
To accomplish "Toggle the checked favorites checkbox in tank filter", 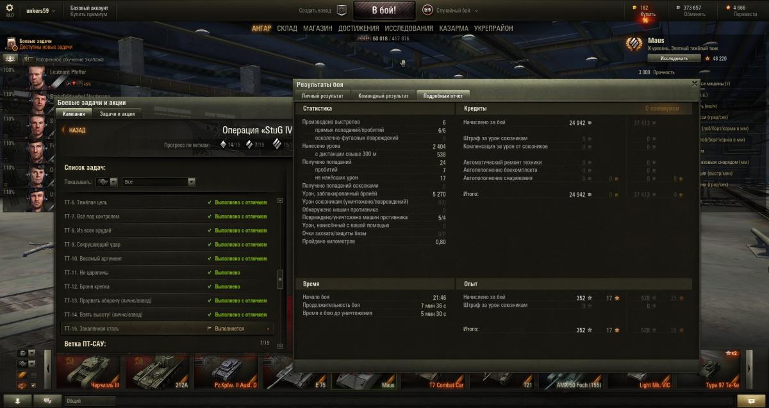I will 33,386.
